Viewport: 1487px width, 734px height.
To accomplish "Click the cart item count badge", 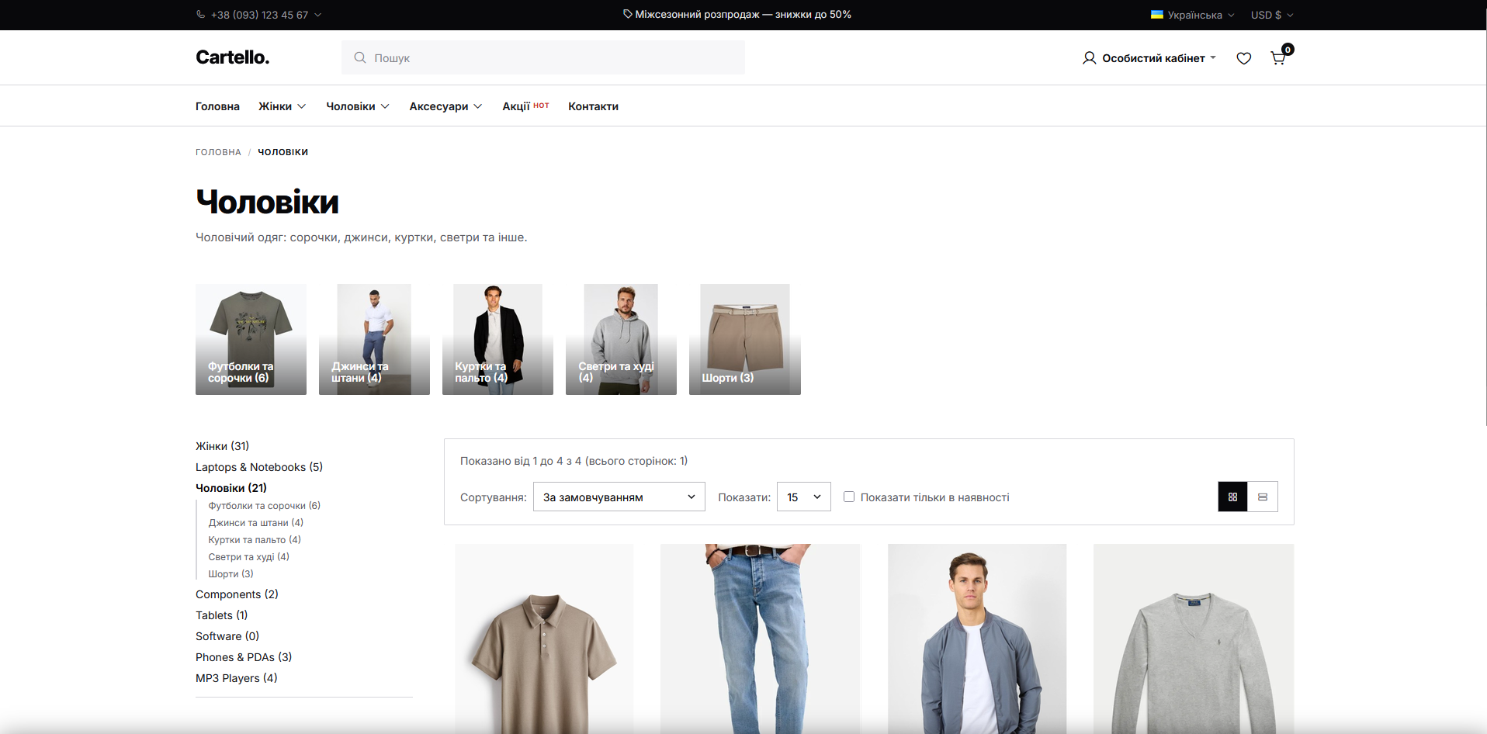I will pyautogui.click(x=1288, y=50).
